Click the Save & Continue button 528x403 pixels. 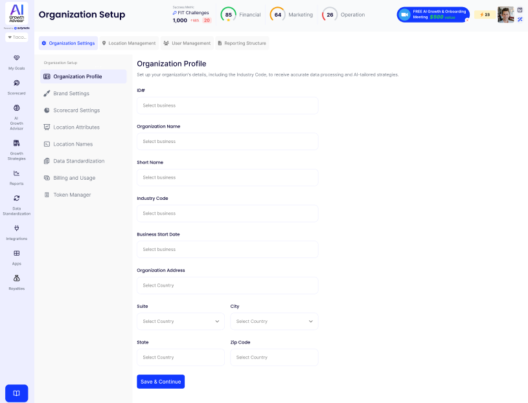(161, 382)
